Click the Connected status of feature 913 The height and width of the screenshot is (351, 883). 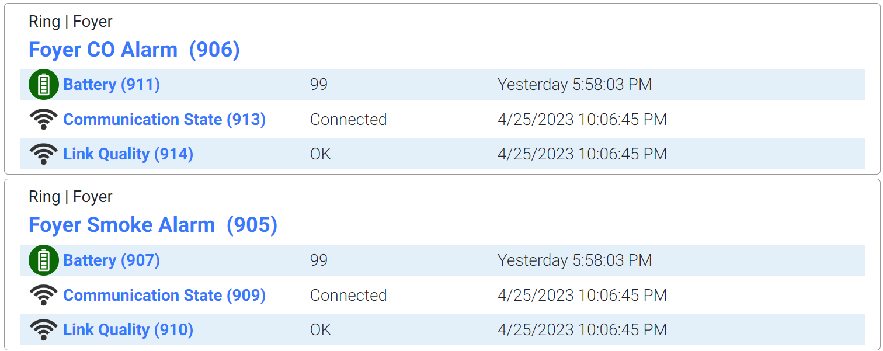[x=349, y=119]
